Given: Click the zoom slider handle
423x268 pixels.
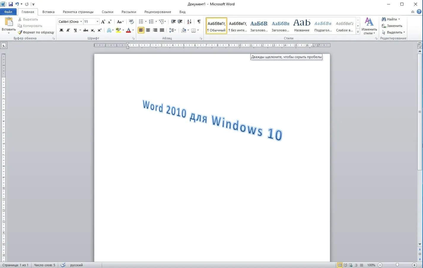Looking at the screenshot, I should pos(397,265).
